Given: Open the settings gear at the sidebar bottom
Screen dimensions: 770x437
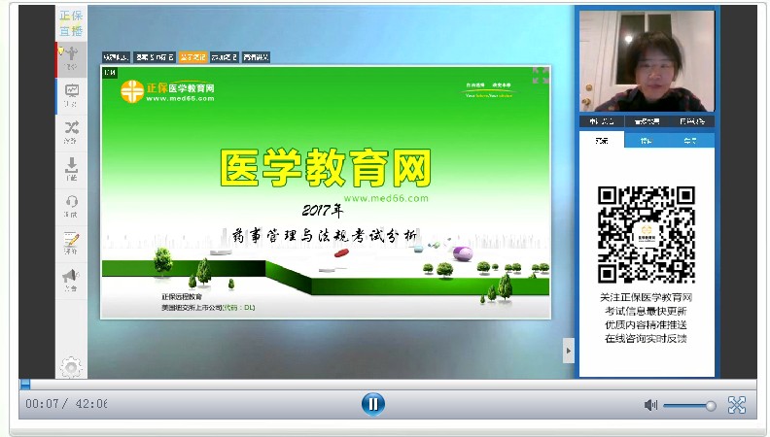Looking at the screenshot, I should tap(71, 366).
